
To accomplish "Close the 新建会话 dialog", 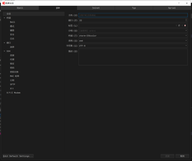I will point(187,3).
